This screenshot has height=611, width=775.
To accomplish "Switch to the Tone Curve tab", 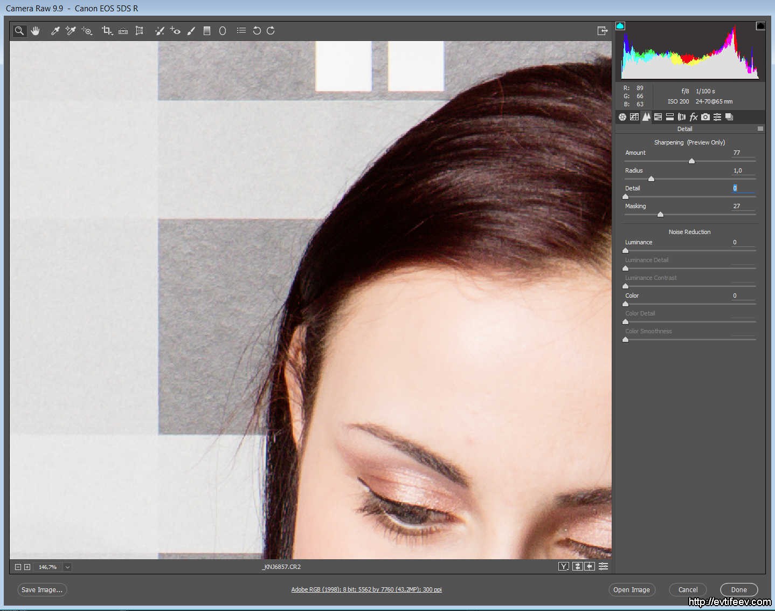I will pyautogui.click(x=634, y=117).
